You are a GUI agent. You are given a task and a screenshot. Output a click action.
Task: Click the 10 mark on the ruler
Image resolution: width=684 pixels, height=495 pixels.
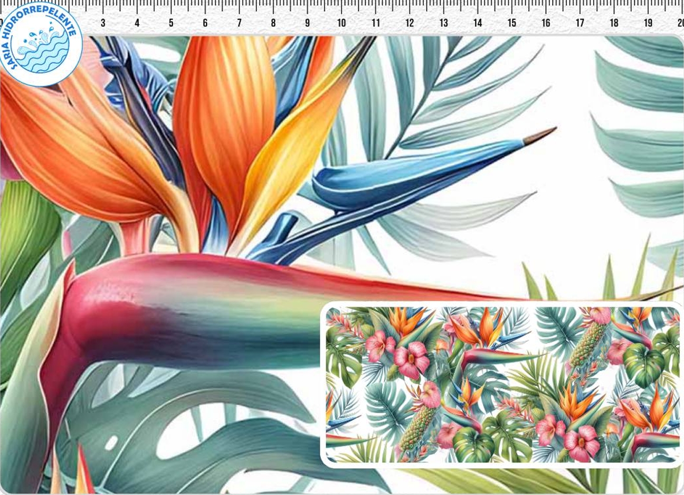341,23
